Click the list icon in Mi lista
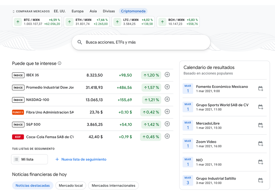This screenshot has width=275, height=192. coord(16,159)
